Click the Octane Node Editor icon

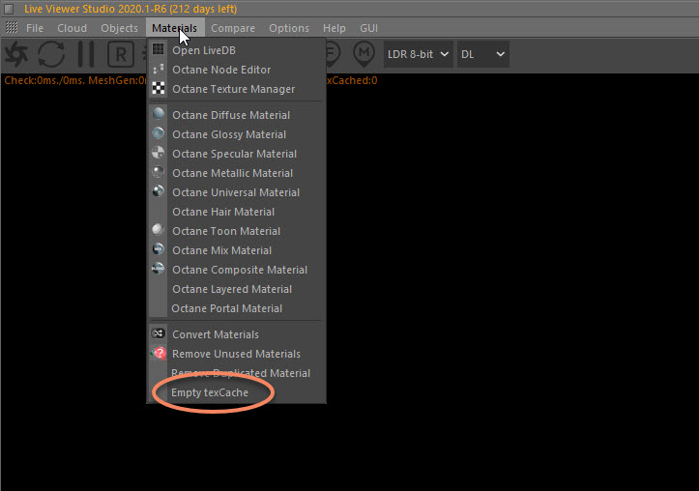pyautogui.click(x=159, y=69)
